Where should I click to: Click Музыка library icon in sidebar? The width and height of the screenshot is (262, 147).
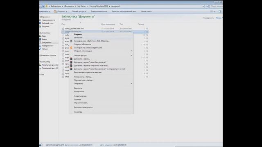(40, 49)
